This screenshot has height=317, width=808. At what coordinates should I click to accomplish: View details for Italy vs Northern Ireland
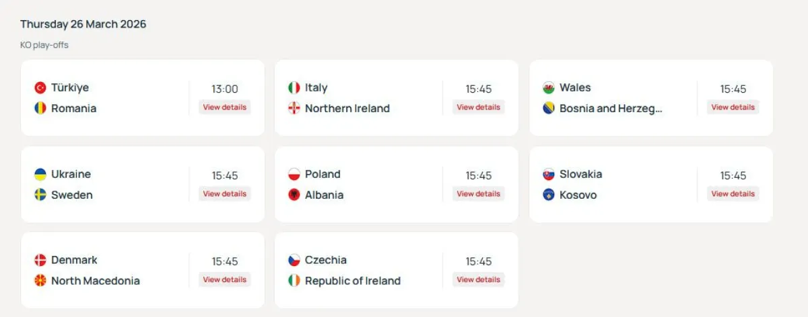[x=479, y=107]
